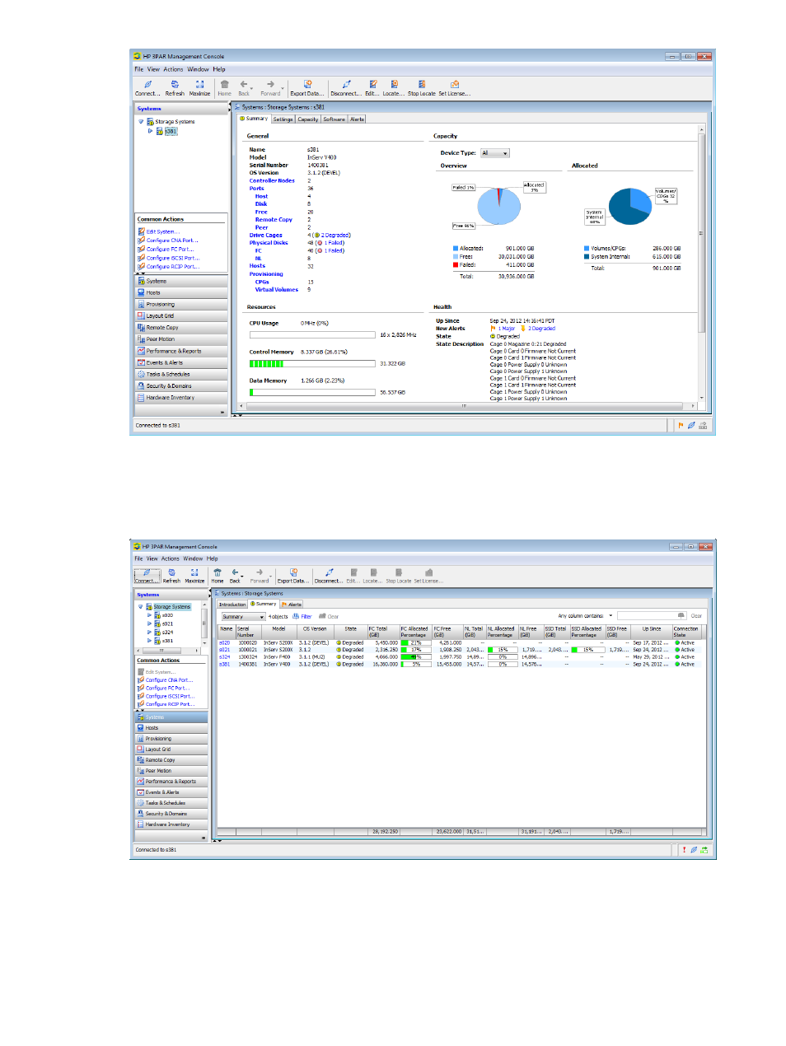Open Device Type dropdown set to All

[x=495, y=153]
